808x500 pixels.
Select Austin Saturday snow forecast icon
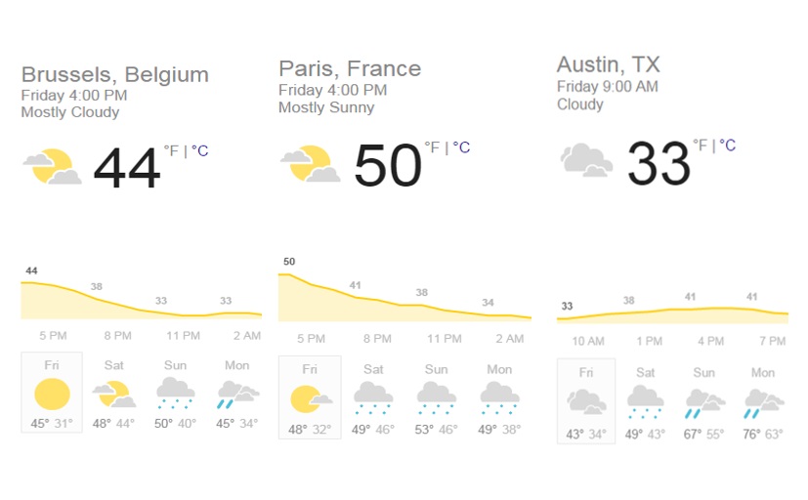646,400
